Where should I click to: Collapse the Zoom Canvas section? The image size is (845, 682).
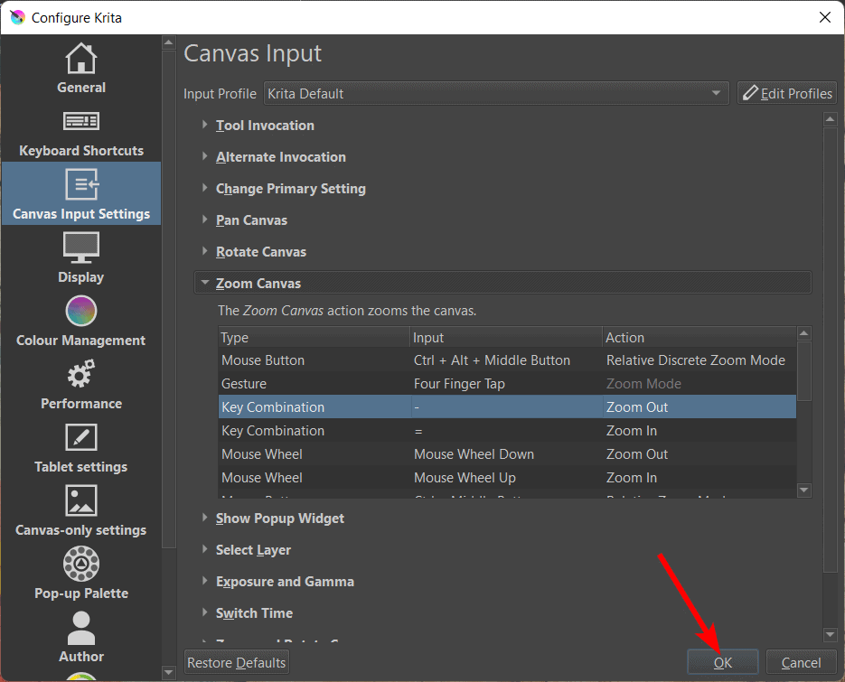[x=258, y=284]
